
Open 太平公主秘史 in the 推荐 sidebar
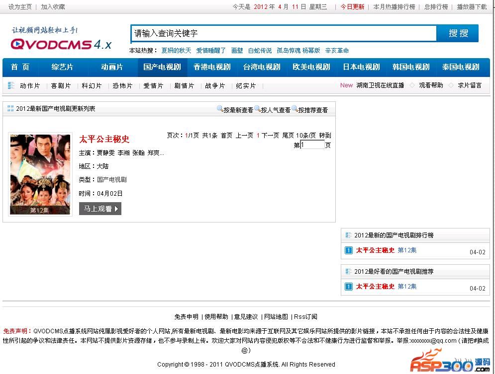coord(375,287)
